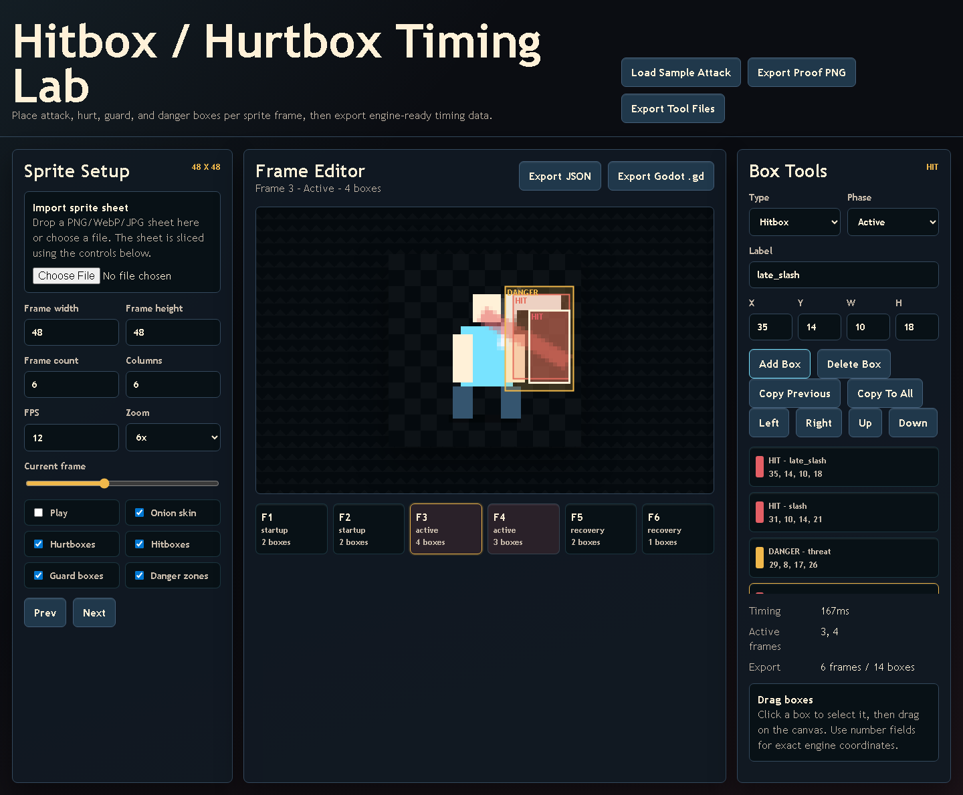Select frame F1 startup
963x795 pixels.
[x=292, y=529]
